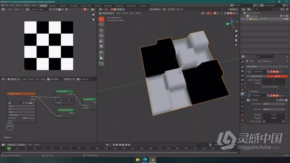Toggle the Use Nodes checkbox
The height and width of the screenshot is (163, 290).
48,79
